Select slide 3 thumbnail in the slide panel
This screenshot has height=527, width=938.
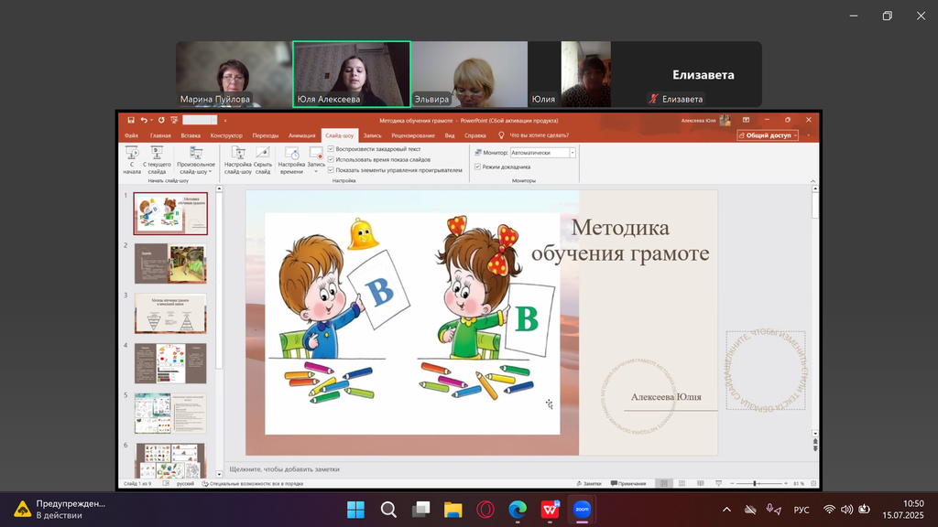point(170,313)
